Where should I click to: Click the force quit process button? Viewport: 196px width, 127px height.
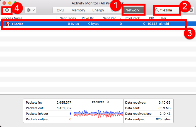click(x=7, y=10)
